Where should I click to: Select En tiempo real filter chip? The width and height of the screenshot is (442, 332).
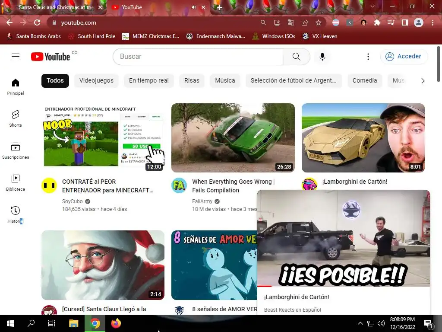coord(149,81)
